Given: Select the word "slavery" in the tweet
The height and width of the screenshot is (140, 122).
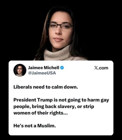Looking at the screenshot, I should [x=66, y=107].
